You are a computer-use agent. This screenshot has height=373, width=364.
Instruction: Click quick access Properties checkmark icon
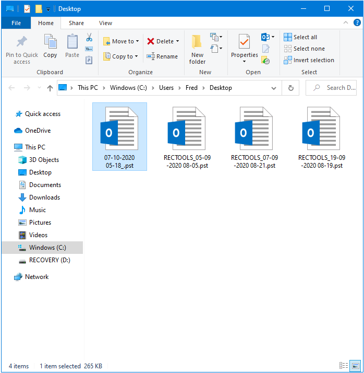click(27, 9)
